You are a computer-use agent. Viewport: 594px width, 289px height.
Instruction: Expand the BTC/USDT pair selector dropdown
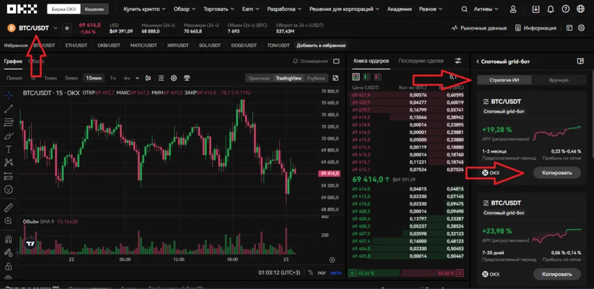point(56,28)
